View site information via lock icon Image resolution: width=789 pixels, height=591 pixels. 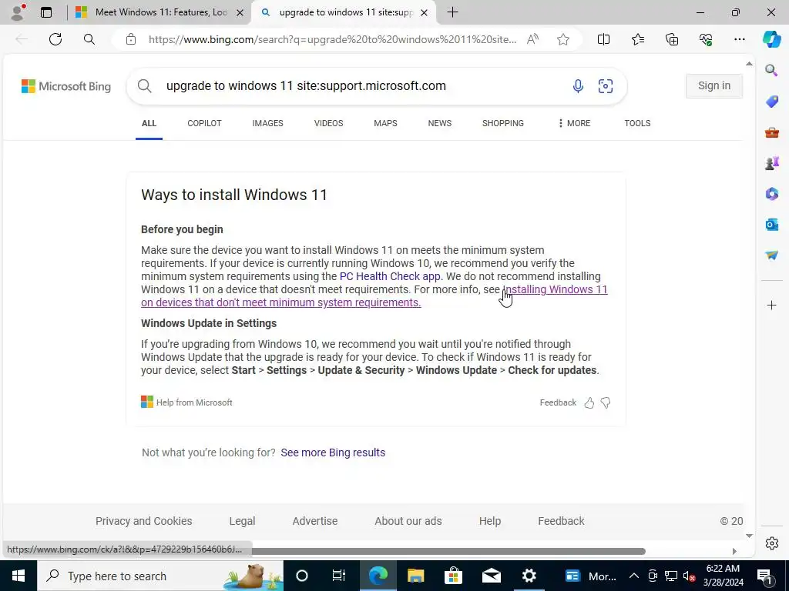[131, 39]
